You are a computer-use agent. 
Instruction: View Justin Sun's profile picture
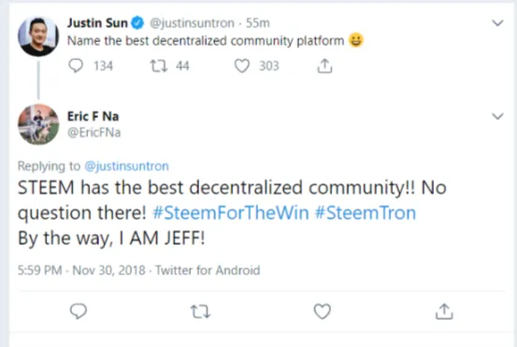(38, 36)
